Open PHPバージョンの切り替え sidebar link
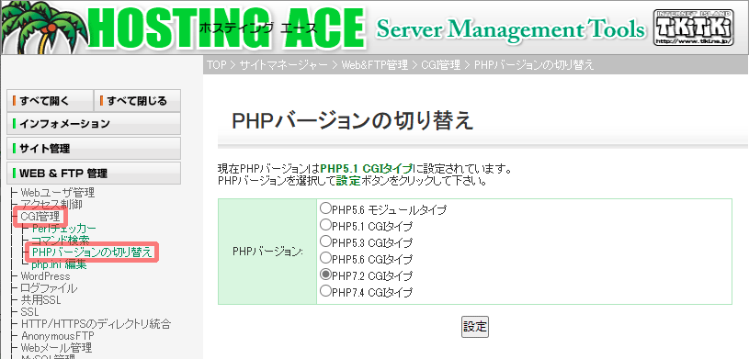749x359 pixels. (92, 252)
